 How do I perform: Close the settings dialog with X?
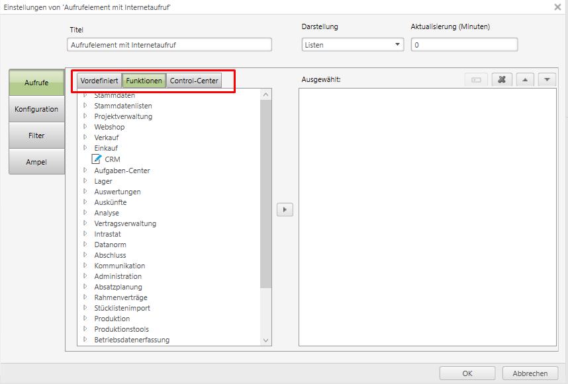[557, 7]
